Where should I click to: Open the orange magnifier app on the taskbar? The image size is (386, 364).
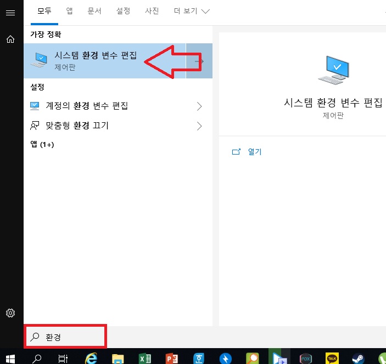click(x=253, y=359)
